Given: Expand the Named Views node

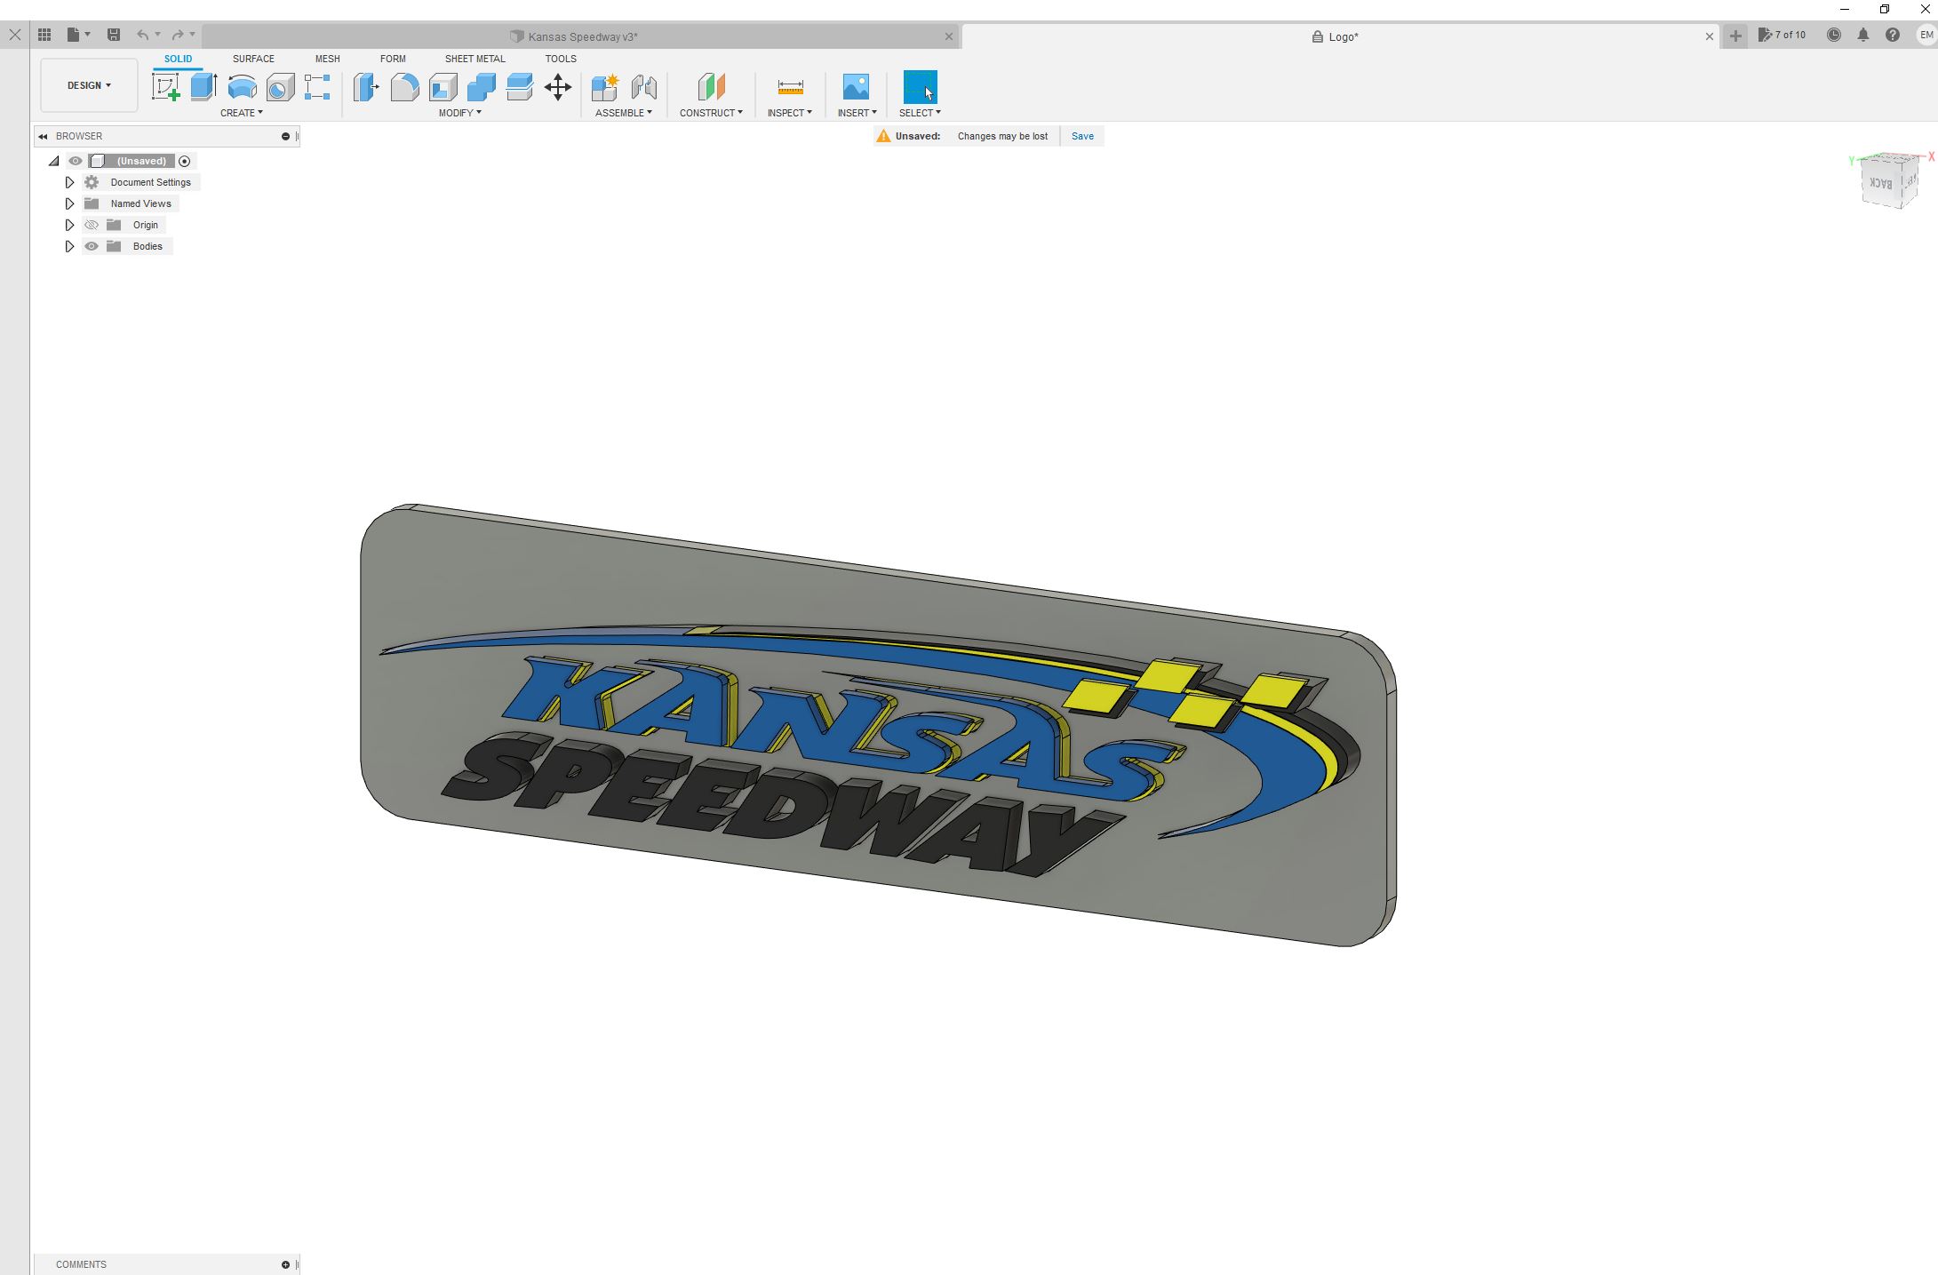Looking at the screenshot, I should click(69, 203).
